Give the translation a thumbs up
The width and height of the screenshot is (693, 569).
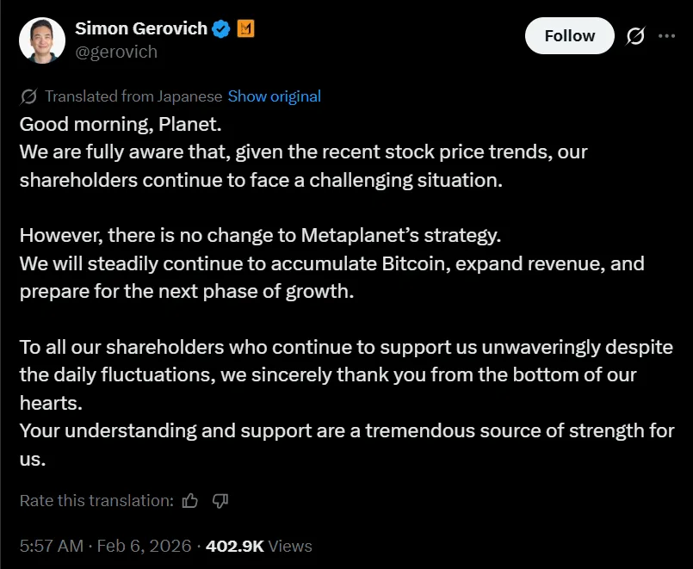coord(189,500)
